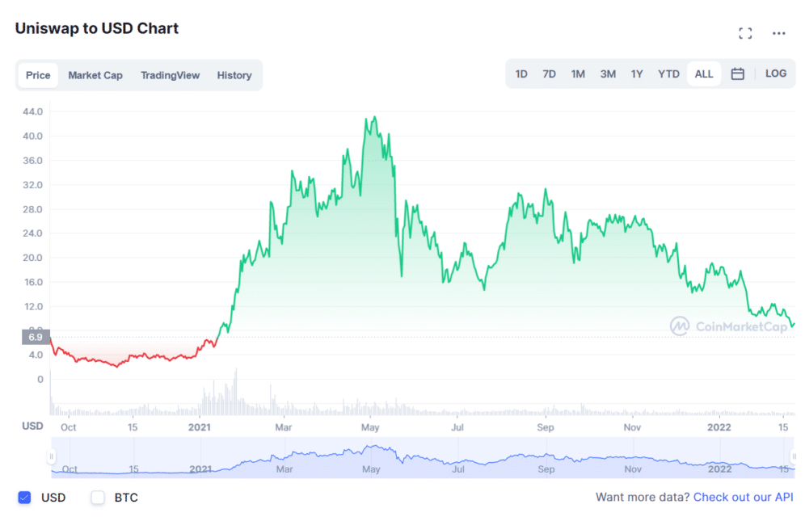Follow the 'Check out our API' link
Image resolution: width=805 pixels, height=517 pixels.
743,497
